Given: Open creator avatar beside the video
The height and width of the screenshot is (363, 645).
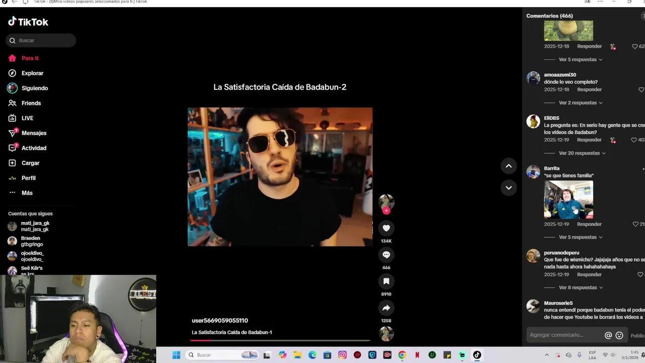Looking at the screenshot, I should click(x=386, y=202).
